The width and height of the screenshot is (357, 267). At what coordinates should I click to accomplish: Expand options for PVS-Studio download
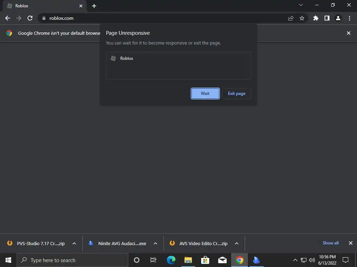click(x=74, y=243)
